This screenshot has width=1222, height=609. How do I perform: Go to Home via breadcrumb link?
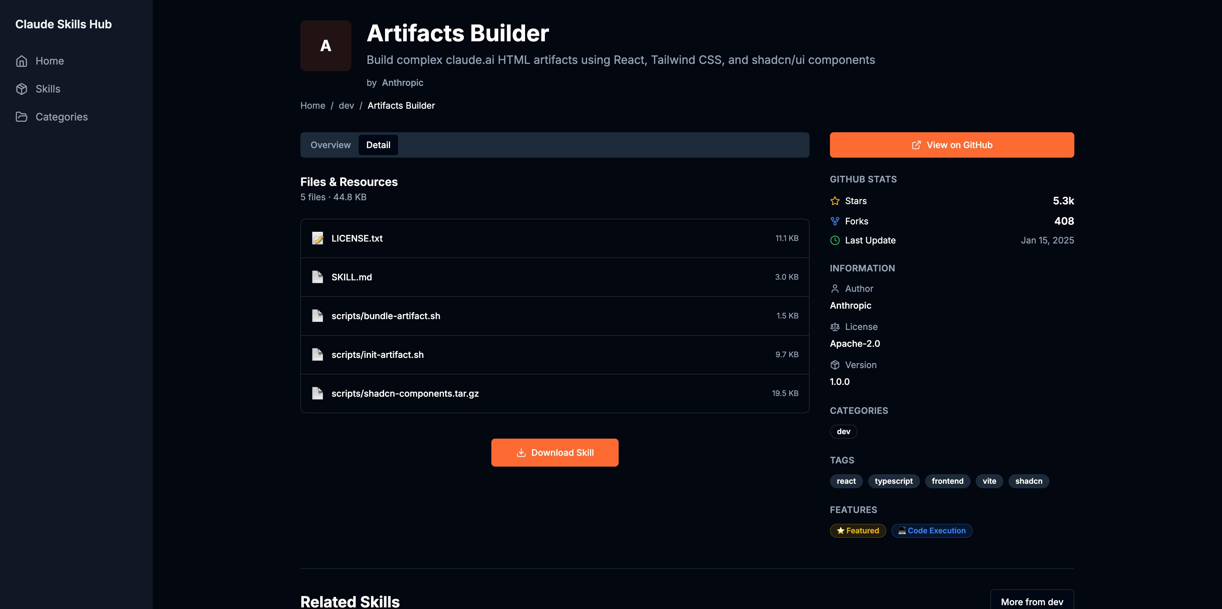click(313, 106)
